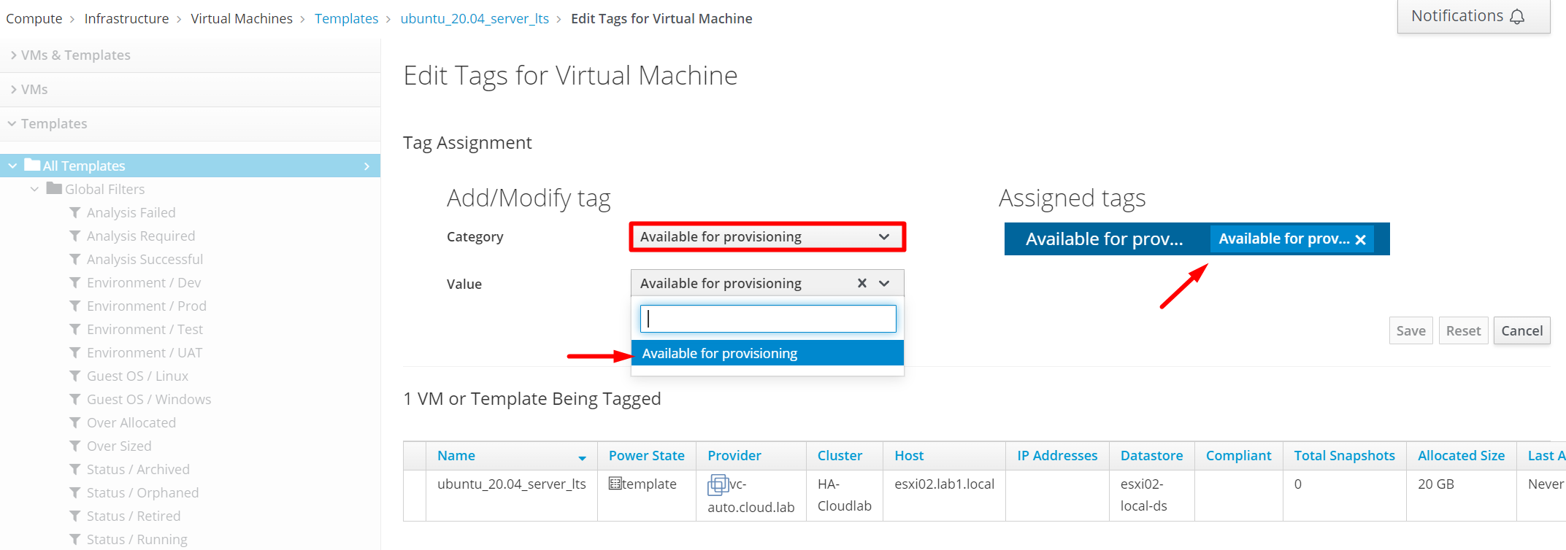Sort table by Datastore column
The height and width of the screenshot is (550, 1566).
(1152, 455)
